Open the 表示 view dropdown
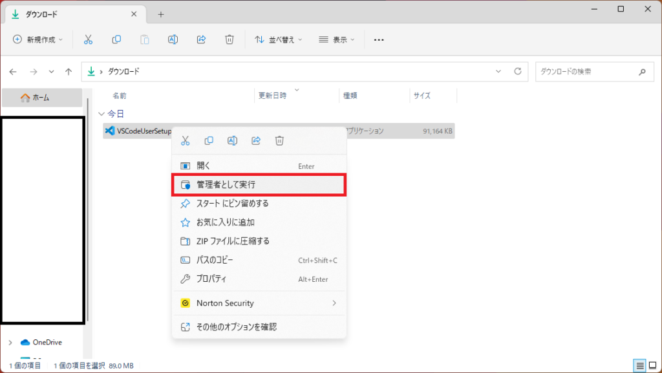This screenshot has width=662, height=373. click(x=336, y=39)
